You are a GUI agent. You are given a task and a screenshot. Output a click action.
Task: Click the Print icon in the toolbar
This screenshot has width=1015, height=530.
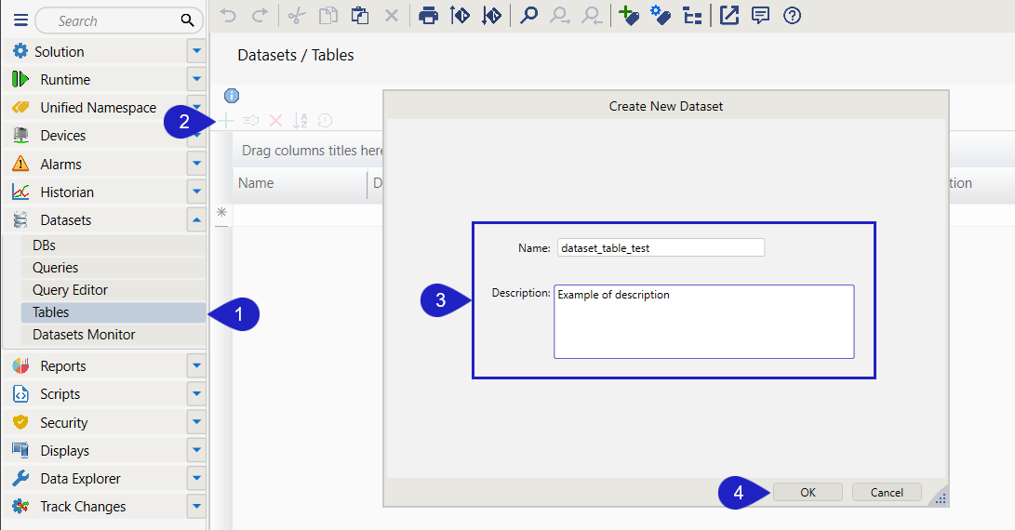click(428, 15)
